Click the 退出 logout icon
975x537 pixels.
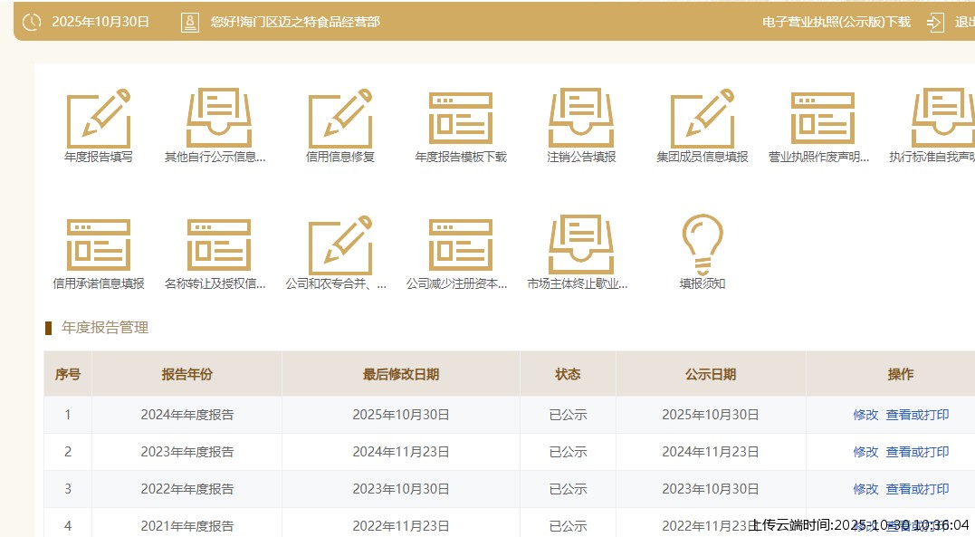pyautogui.click(x=935, y=22)
